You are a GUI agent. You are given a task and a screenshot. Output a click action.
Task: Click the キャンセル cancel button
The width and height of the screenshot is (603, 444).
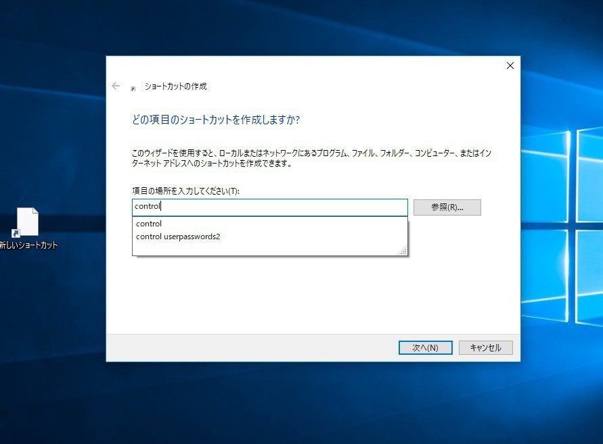(485, 347)
